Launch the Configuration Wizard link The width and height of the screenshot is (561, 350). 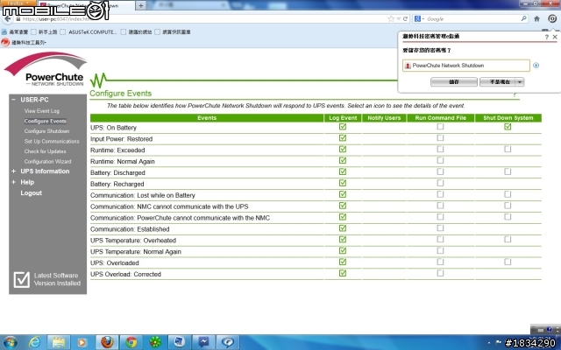click(47, 161)
